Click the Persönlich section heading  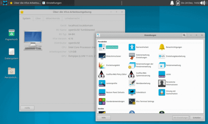tap(102, 42)
